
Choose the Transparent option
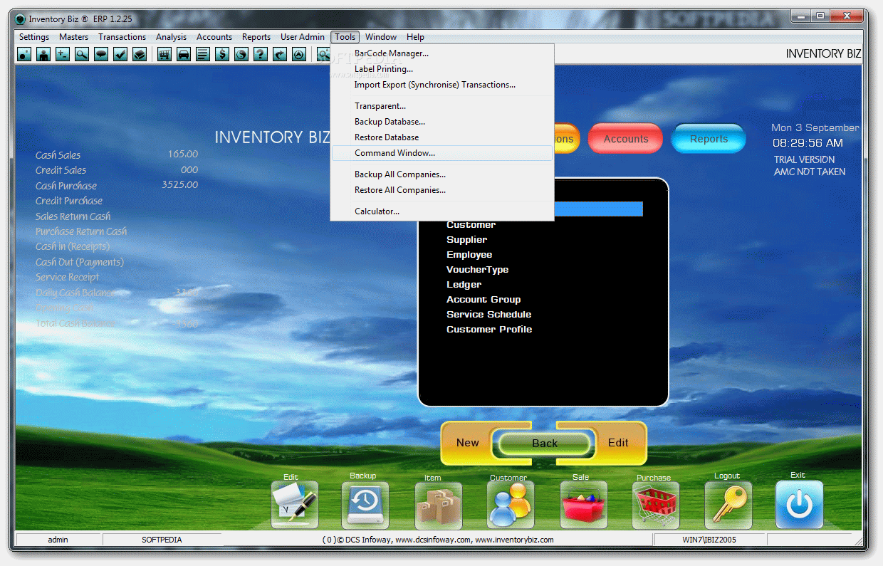pyautogui.click(x=442, y=106)
